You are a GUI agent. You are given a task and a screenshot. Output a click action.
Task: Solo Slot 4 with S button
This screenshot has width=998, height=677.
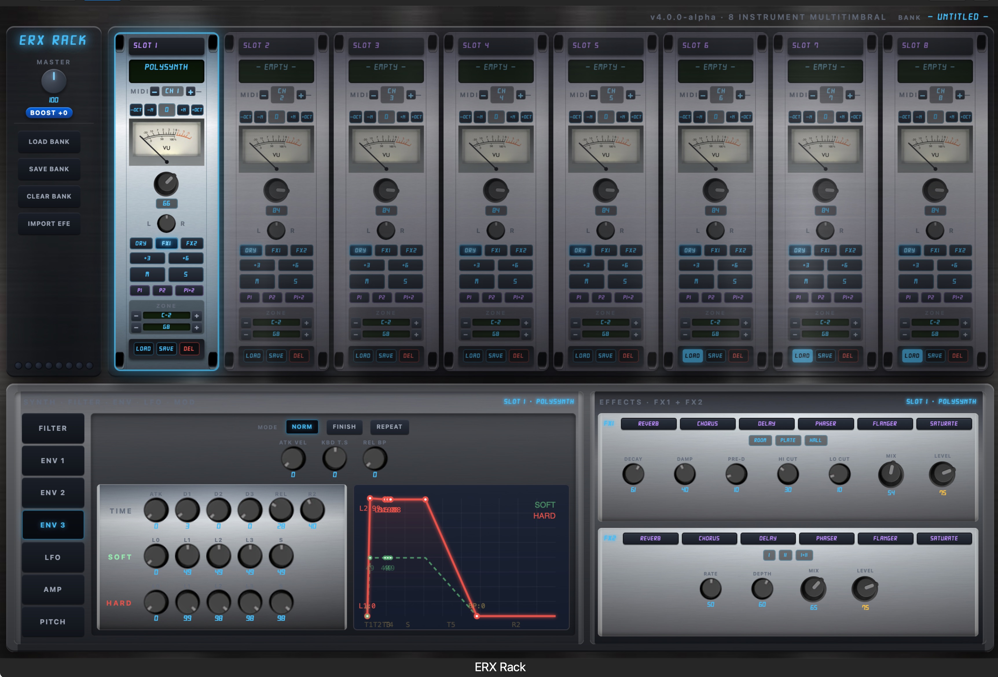(515, 281)
